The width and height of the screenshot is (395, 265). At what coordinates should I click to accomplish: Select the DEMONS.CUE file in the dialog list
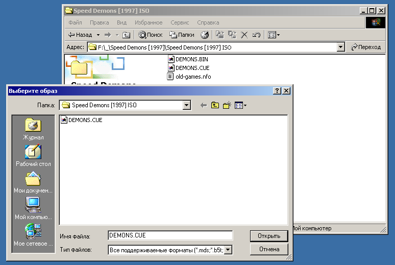point(82,120)
